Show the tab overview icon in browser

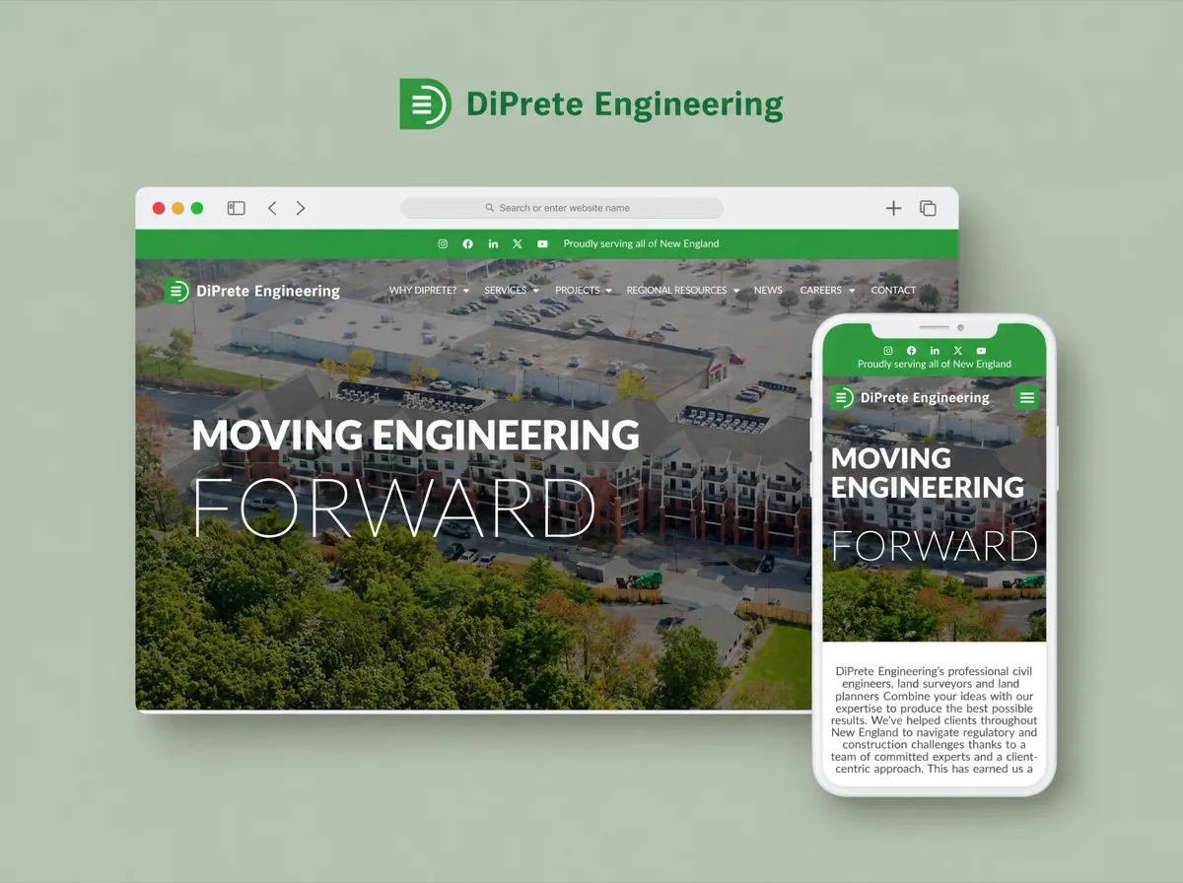tap(928, 208)
